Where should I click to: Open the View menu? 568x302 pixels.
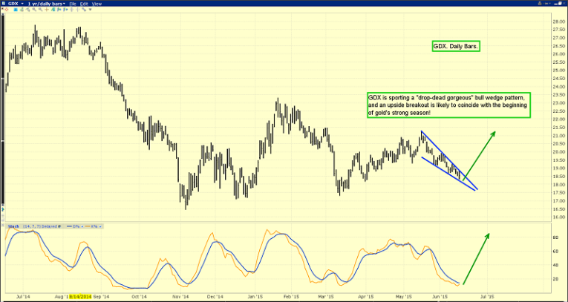pos(97,4)
